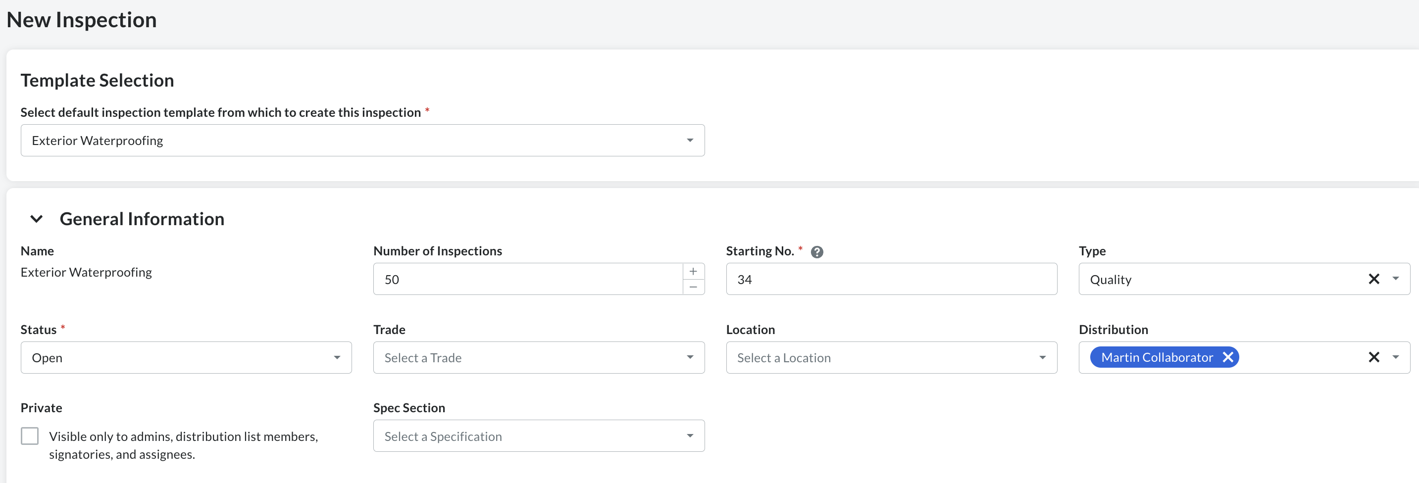Clear all Distribution selections

1374,357
